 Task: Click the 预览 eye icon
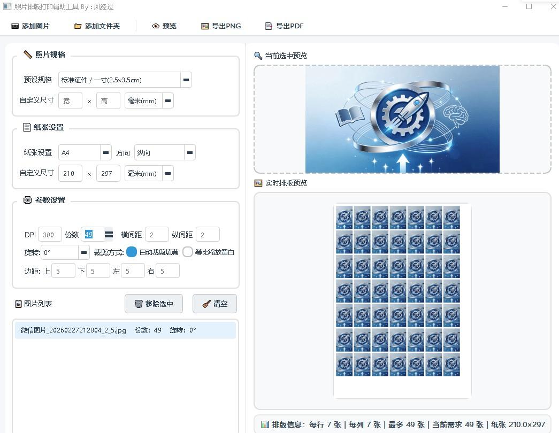coord(156,26)
